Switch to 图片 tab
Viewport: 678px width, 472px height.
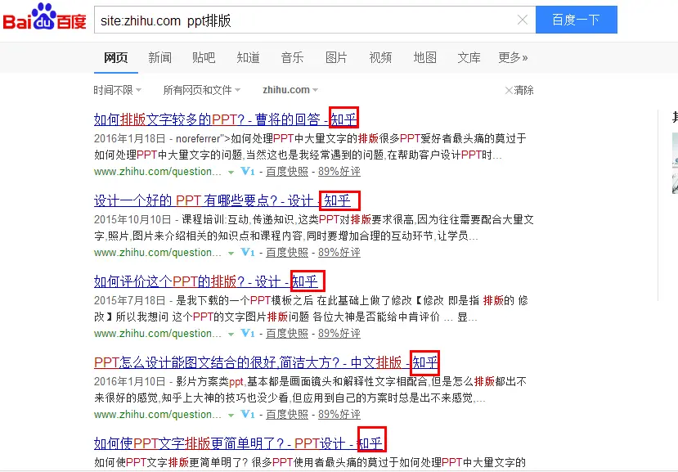[336, 57]
